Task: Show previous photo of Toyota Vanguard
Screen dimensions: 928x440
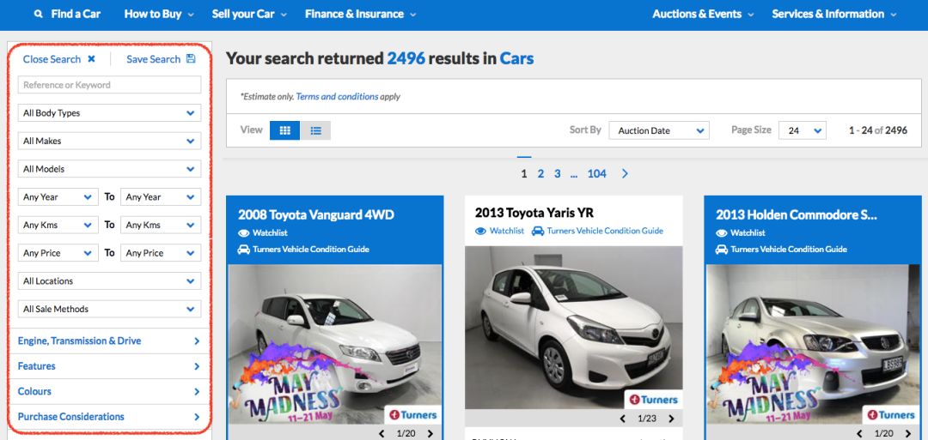Action: pos(382,433)
